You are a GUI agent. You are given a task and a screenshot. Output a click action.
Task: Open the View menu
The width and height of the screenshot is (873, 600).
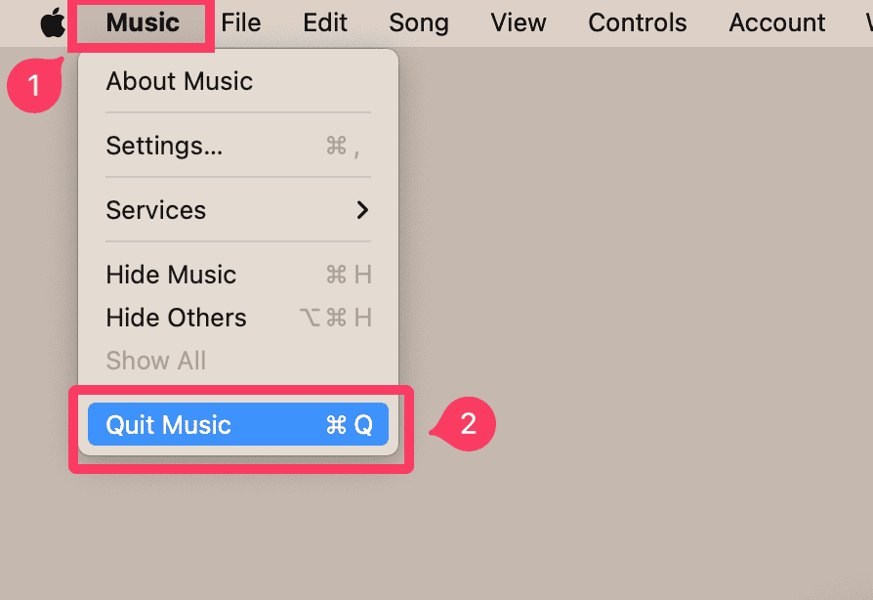[519, 22]
